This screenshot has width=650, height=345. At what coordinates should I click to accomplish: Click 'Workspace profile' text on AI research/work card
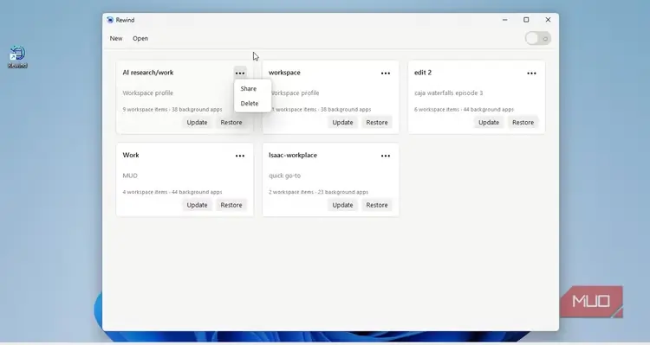click(147, 93)
